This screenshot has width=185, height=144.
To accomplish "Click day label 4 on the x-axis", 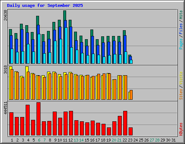I will tap(28, 140).
